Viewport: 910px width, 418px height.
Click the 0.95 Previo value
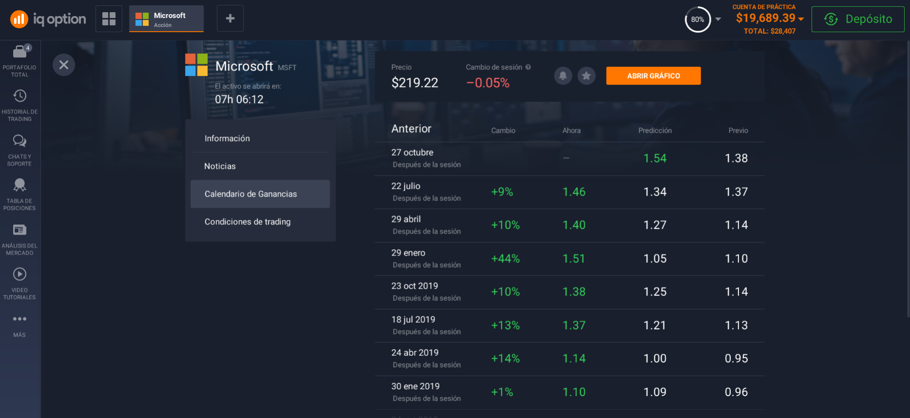[736, 359]
